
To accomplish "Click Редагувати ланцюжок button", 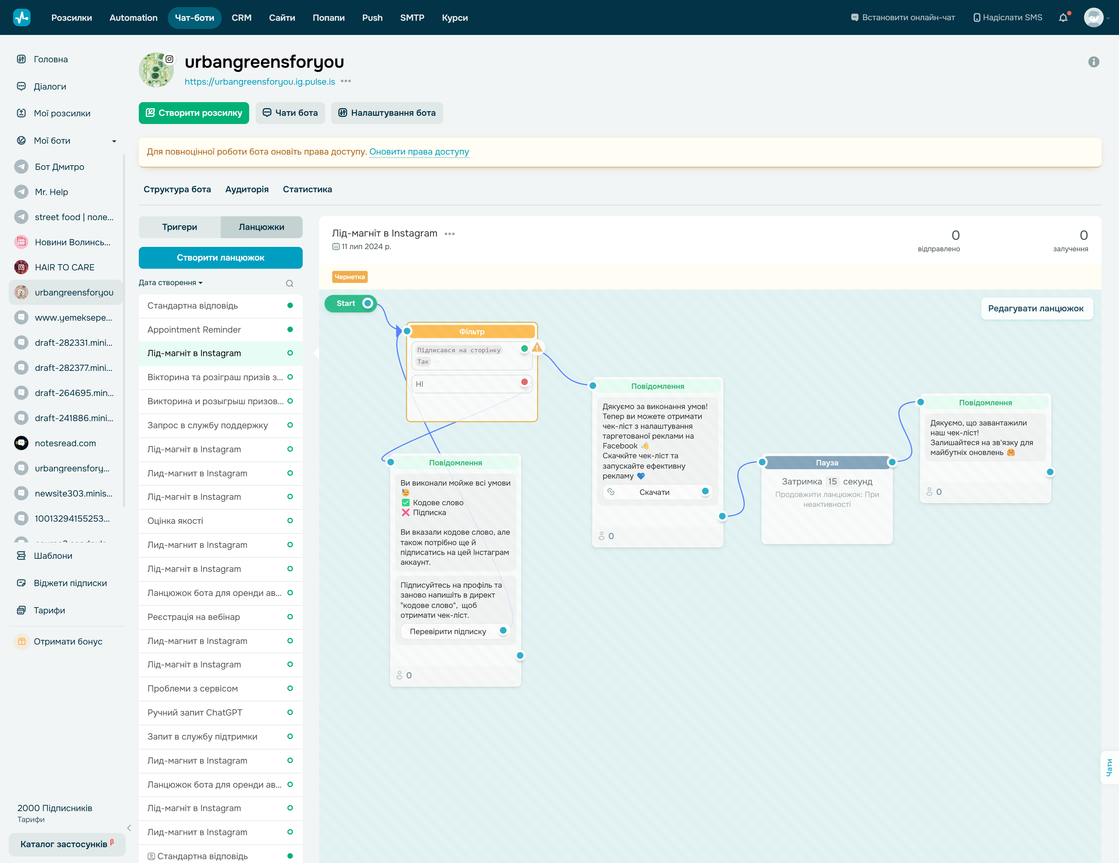I will 1036,308.
